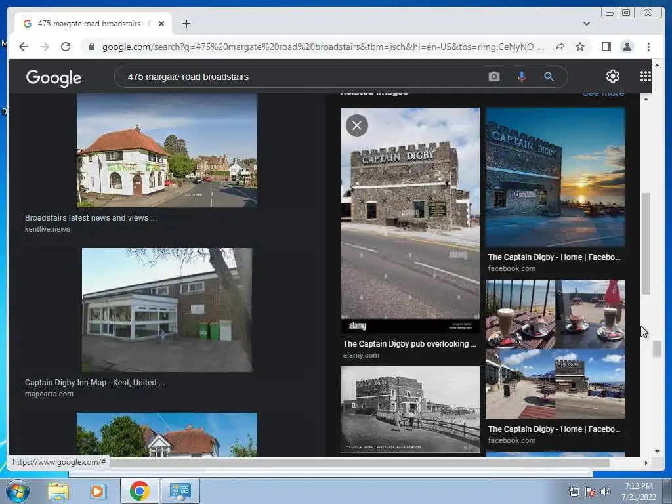Close the image preview panel
The width and height of the screenshot is (672, 504).
coord(356,125)
